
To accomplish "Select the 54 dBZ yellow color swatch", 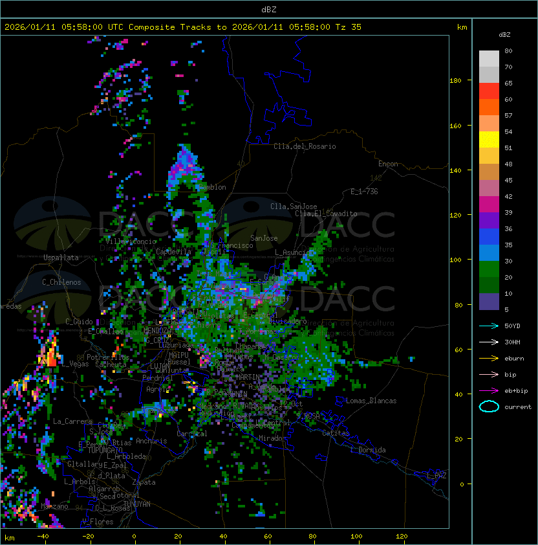I will 489,139.
